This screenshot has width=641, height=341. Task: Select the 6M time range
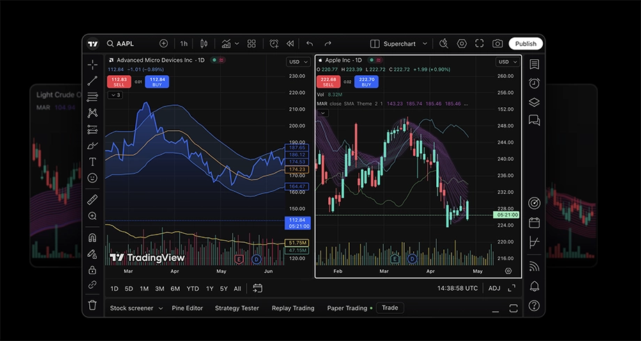tap(176, 289)
